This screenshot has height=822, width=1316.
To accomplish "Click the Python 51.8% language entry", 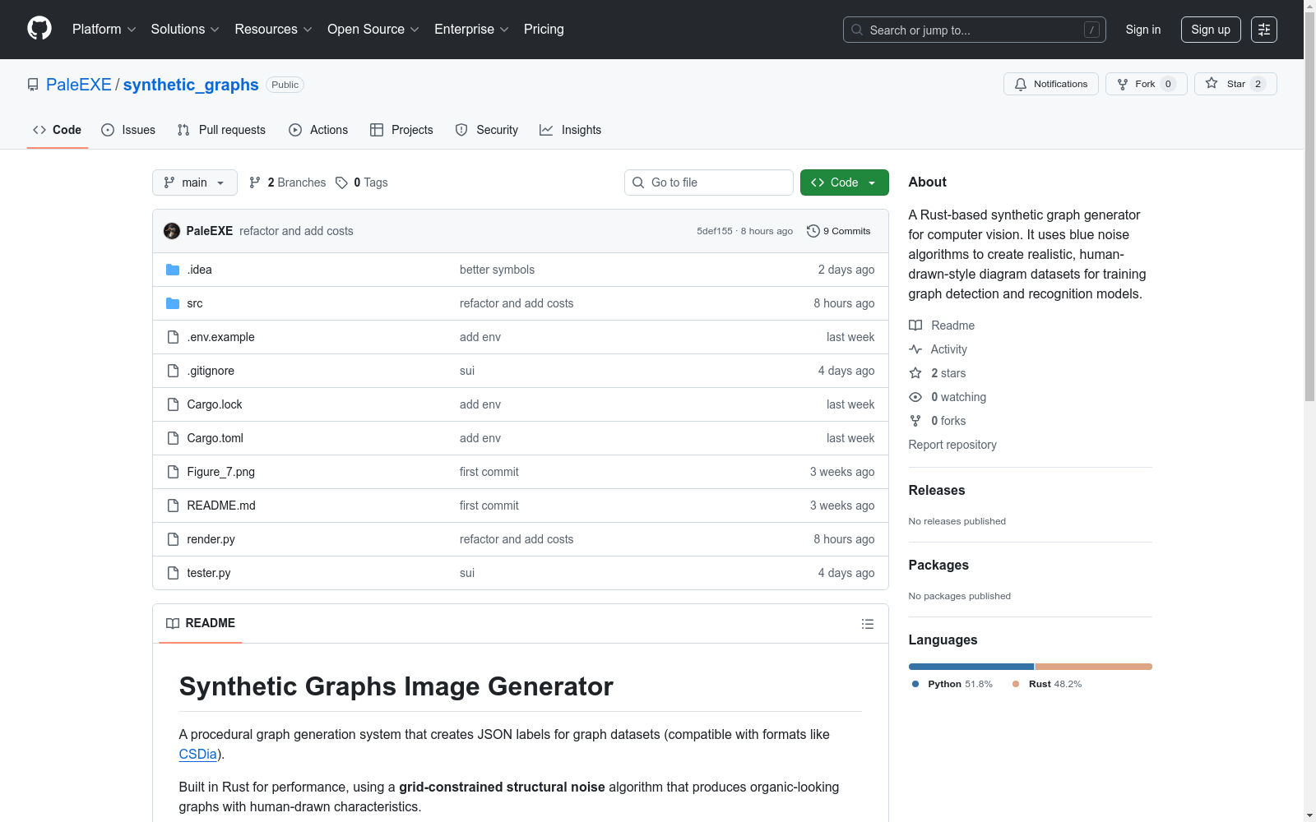I will click(x=952, y=684).
